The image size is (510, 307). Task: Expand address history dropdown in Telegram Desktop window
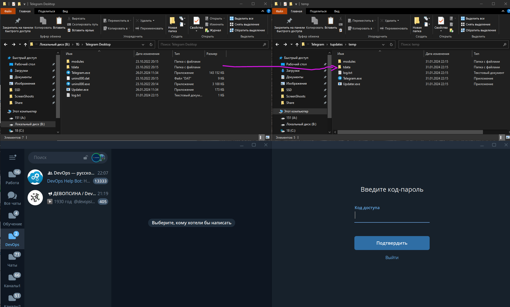(x=143, y=44)
